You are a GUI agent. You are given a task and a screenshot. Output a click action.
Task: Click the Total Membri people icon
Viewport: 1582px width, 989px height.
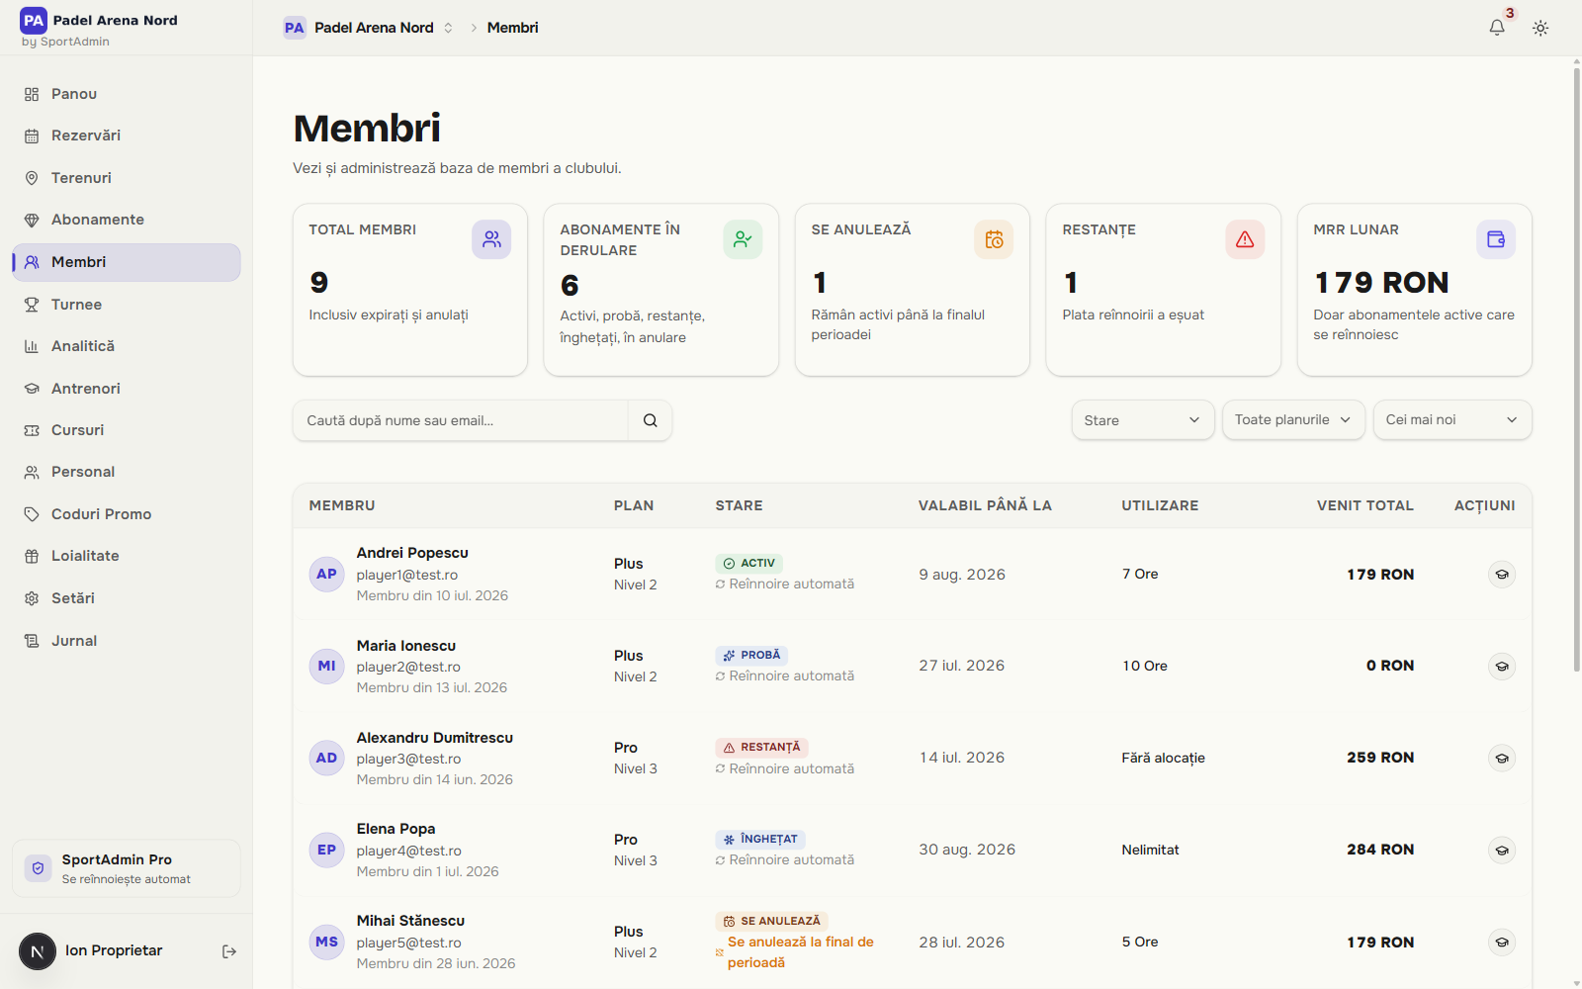point(491,239)
